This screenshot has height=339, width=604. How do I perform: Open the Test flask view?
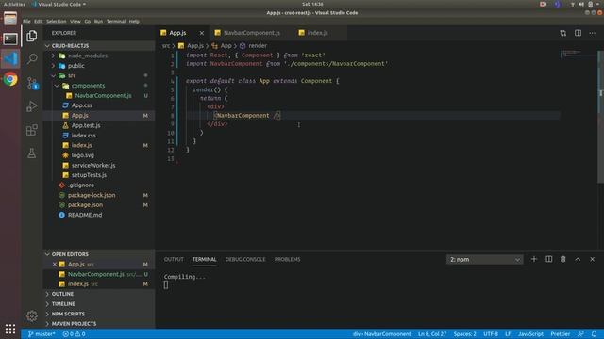(32, 153)
